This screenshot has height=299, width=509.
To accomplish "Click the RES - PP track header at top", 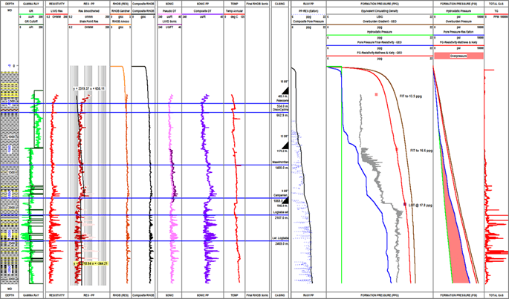I will click(88, 4).
